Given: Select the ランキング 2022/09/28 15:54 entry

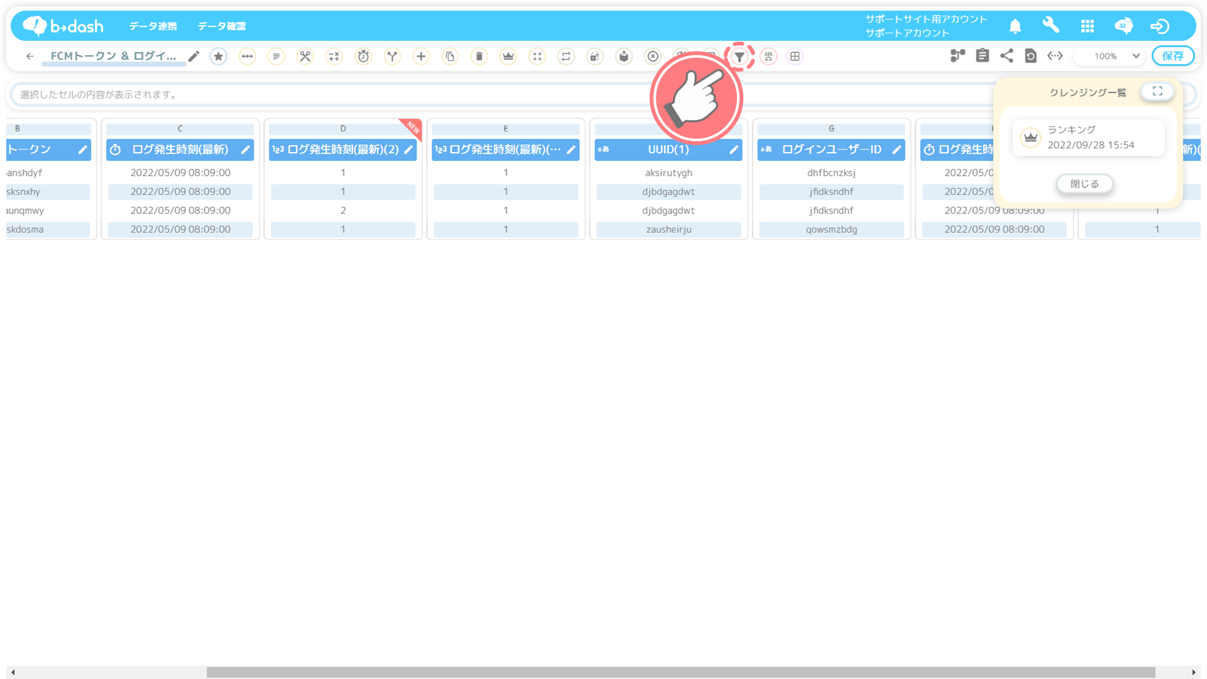Looking at the screenshot, I should tap(1088, 137).
